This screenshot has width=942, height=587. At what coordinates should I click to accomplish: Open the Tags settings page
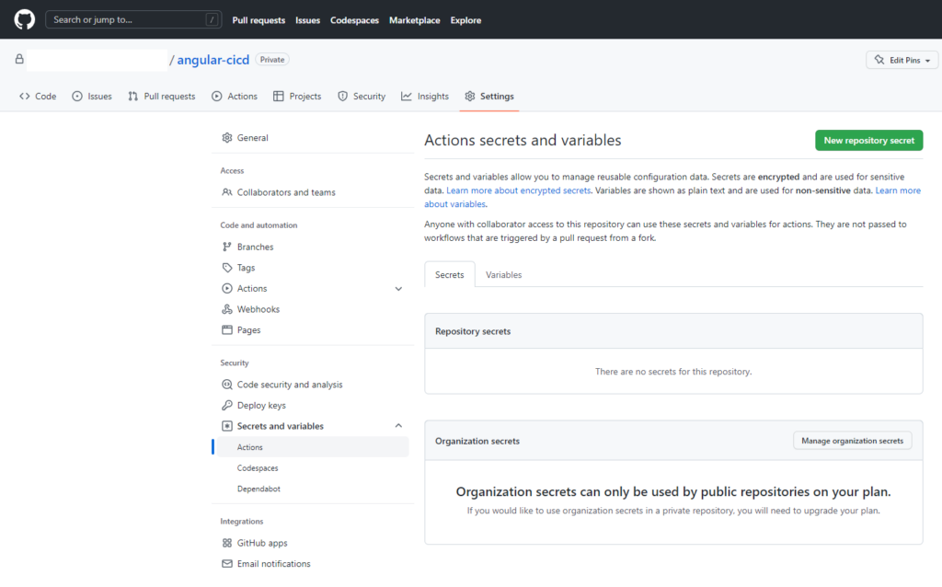tap(246, 268)
